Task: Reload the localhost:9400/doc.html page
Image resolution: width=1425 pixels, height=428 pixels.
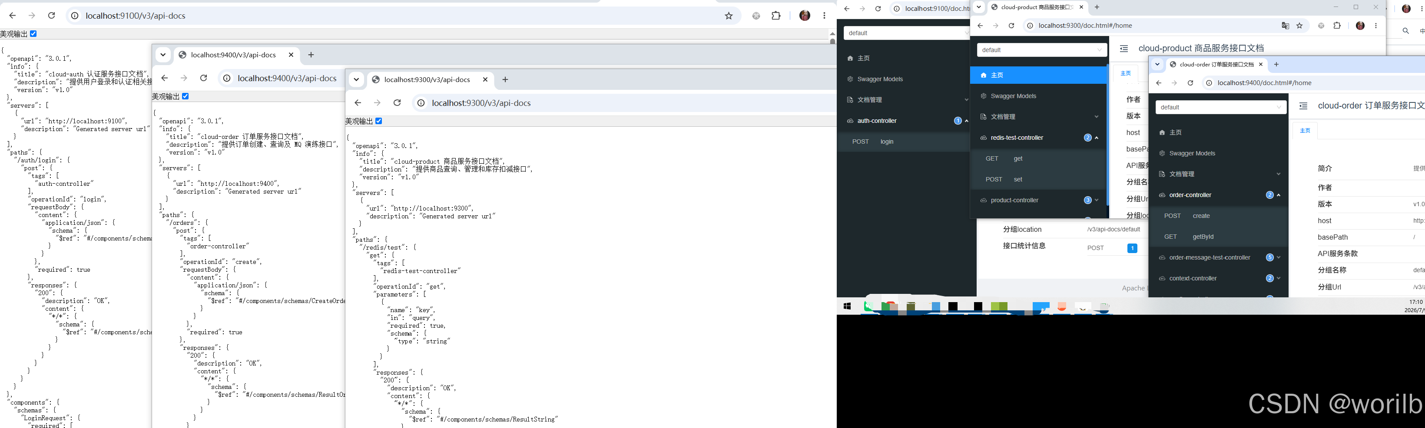Action: (1190, 83)
